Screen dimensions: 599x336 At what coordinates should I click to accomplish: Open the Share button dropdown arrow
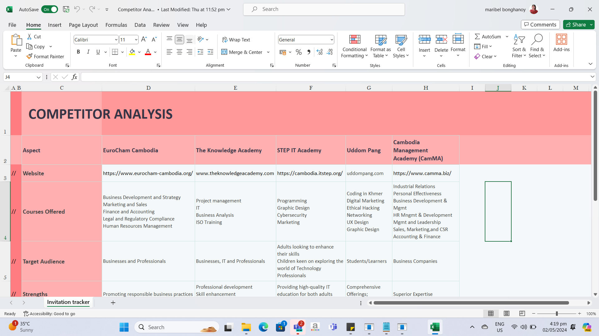(x=591, y=25)
